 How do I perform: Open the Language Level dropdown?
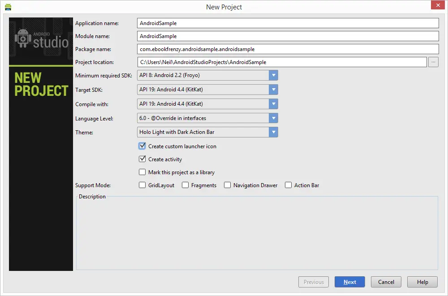pyautogui.click(x=274, y=118)
